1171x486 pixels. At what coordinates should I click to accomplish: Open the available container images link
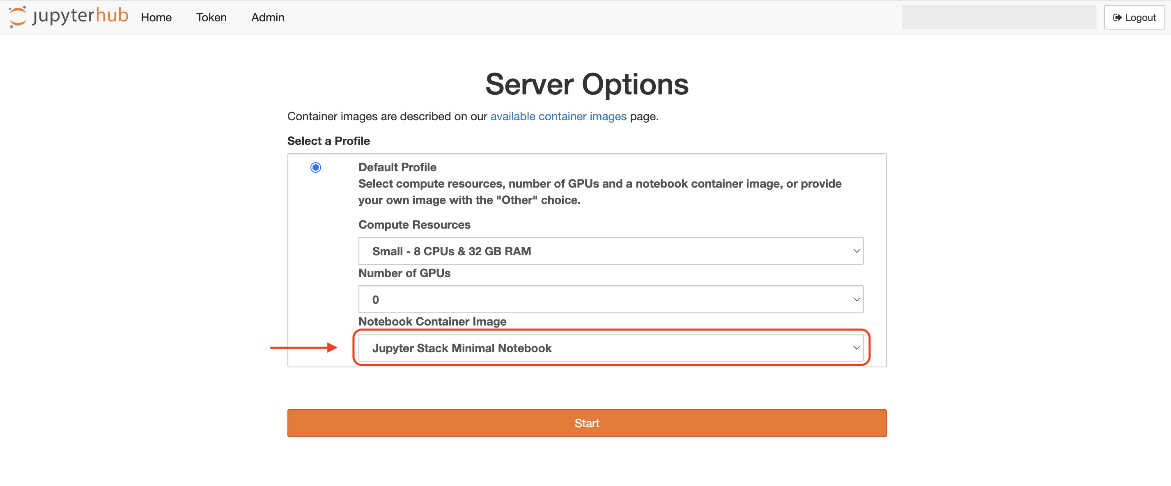pyautogui.click(x=558, y=117)
